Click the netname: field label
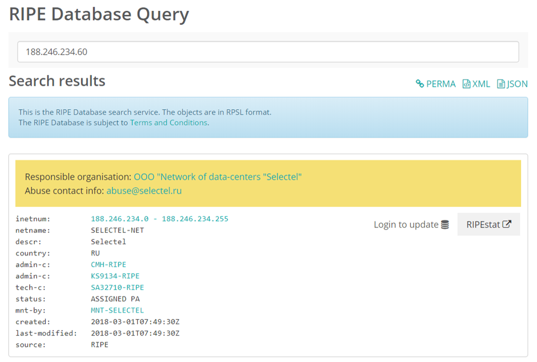537x362 pixels. [x=33, y=230]
